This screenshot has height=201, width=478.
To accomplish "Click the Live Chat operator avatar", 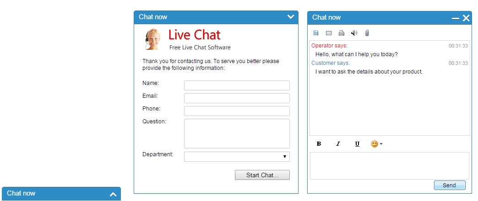I will click(153, 39).
